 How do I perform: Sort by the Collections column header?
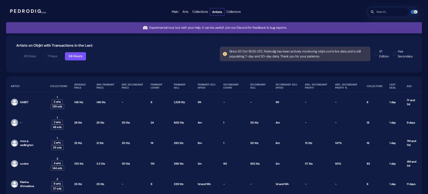(58, 86)
